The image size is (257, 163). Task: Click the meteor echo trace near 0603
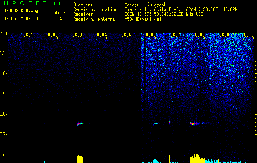click(x=80, y=123)
